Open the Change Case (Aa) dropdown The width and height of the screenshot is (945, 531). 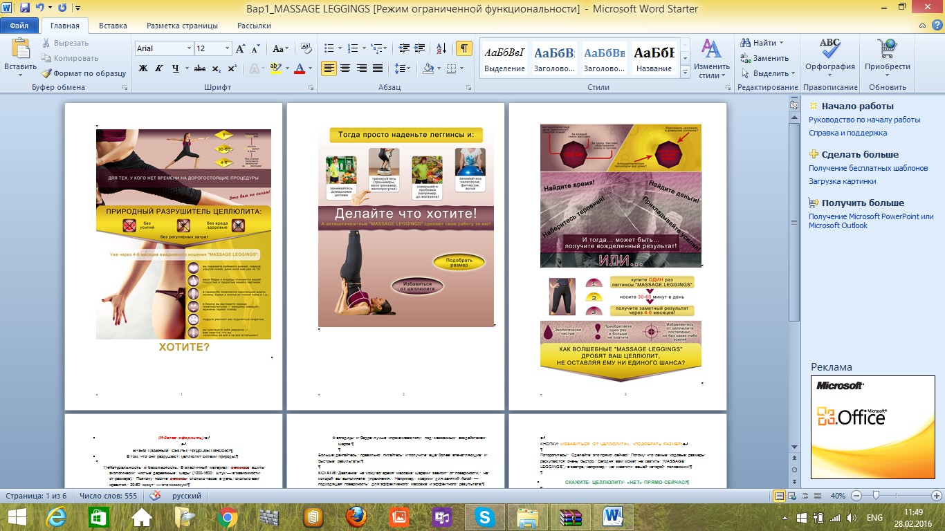(279, 48)
